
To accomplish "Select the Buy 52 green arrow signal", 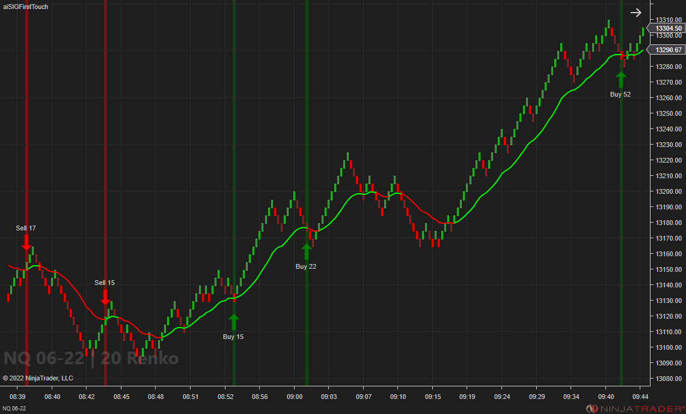I will point(621,79).
